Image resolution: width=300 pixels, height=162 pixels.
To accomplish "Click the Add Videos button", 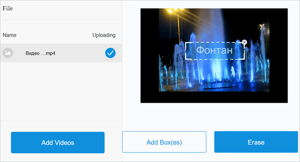I will pyautogui.click(x=57, y=142).
